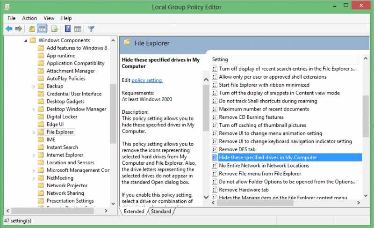Switch to the Standard tab

pos(161,211)
